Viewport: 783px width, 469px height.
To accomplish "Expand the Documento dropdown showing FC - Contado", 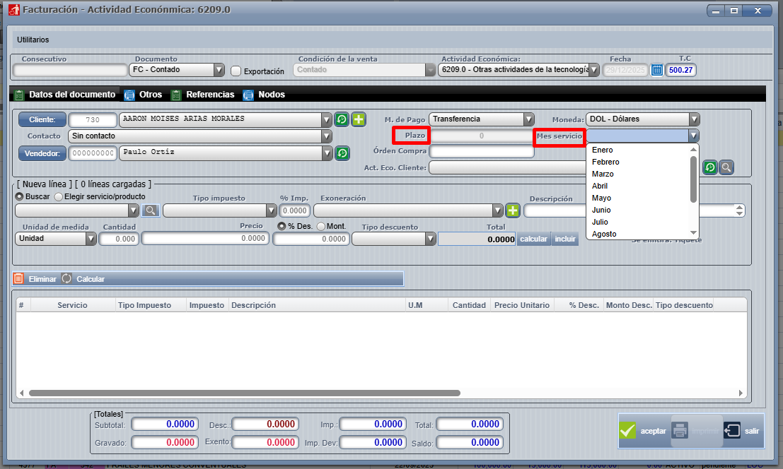I will [x=219, y=70].
